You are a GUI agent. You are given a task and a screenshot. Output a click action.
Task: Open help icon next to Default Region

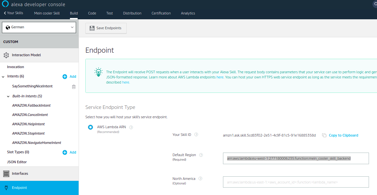coord(201,155)
